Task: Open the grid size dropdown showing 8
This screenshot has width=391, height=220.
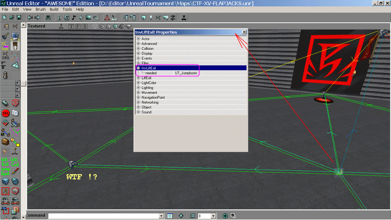Action: tap(214, 216)
